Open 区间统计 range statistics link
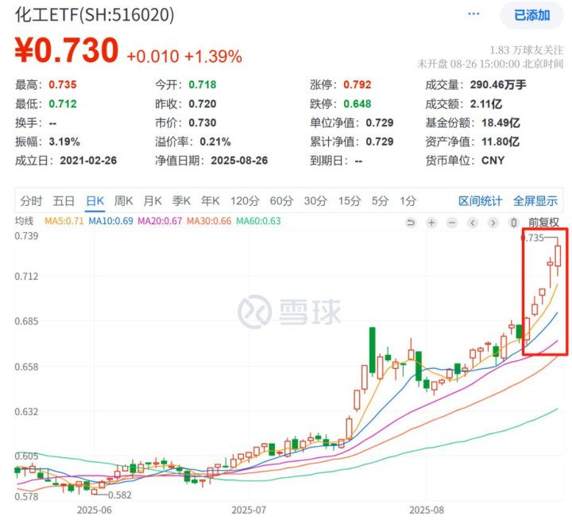 click(481, 201)
